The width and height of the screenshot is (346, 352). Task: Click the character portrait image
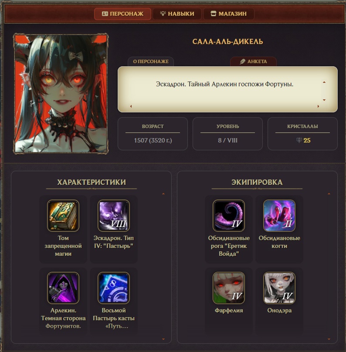point(61,94)
